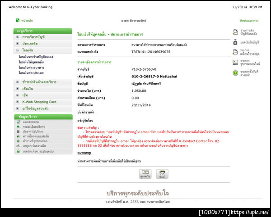Screen dimensions: 271x217
Task: Expand the K-Web Shopping Card section
Action: 18,102
